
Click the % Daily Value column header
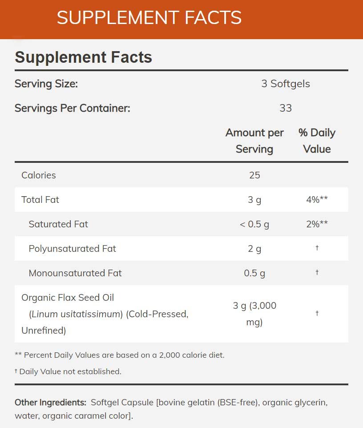coord(317,141)
